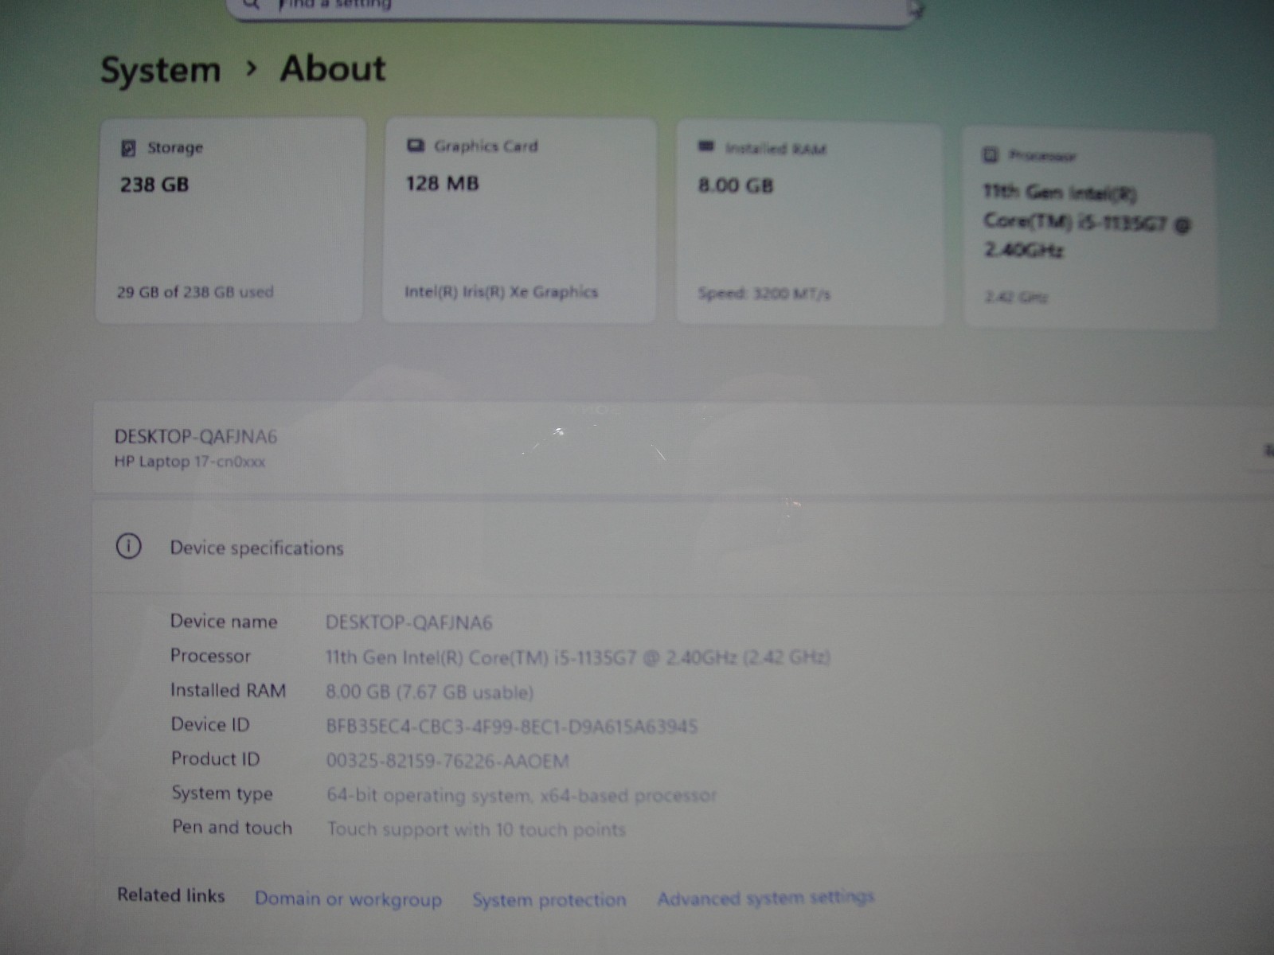This screenshot has width=1274, height=955.
Task: Click the 'Pen and touch' label
Action: [x=232, y=828]
